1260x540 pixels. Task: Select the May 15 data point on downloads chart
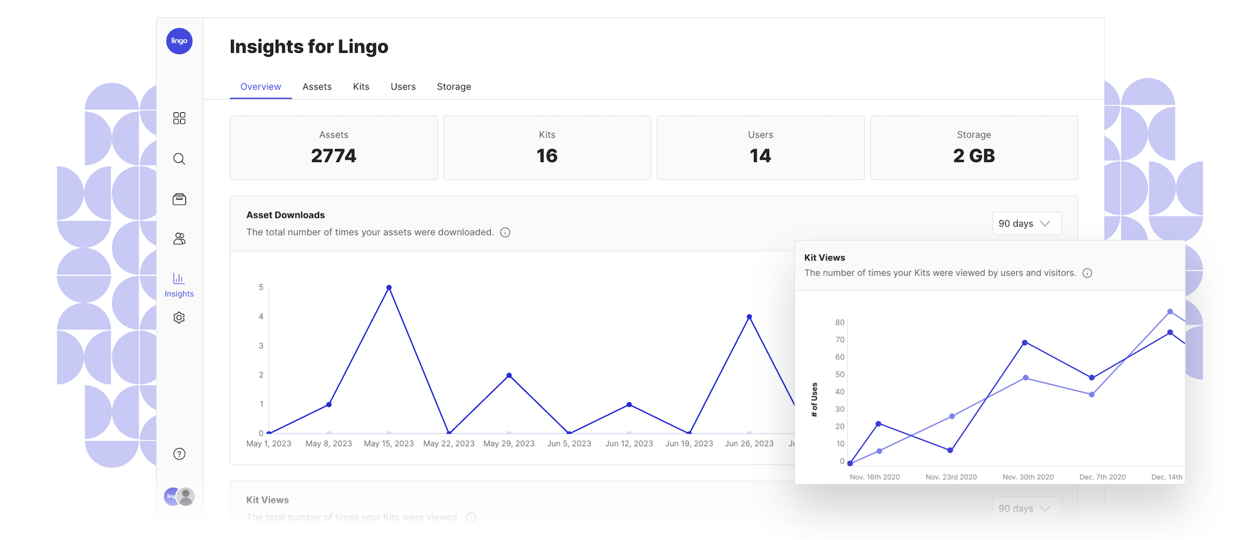pos(389,287)
